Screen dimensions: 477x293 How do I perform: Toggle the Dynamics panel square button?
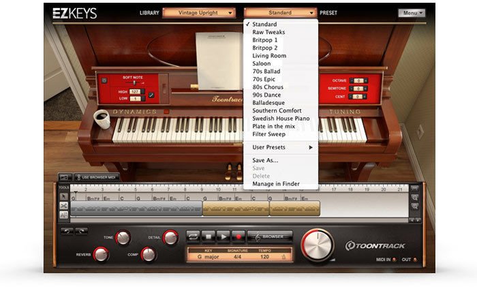pyautogui.click(x=104, y=80)
